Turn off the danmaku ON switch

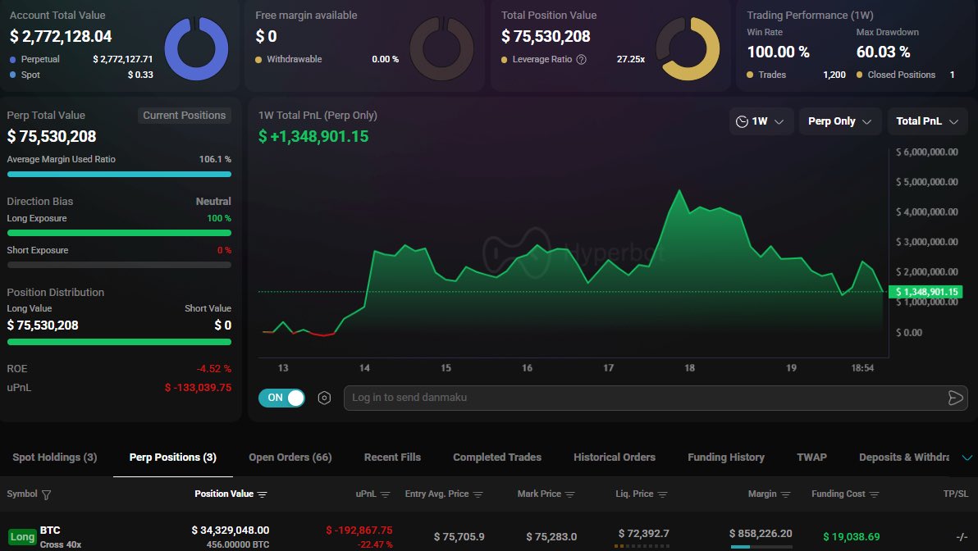click(282, 398)
